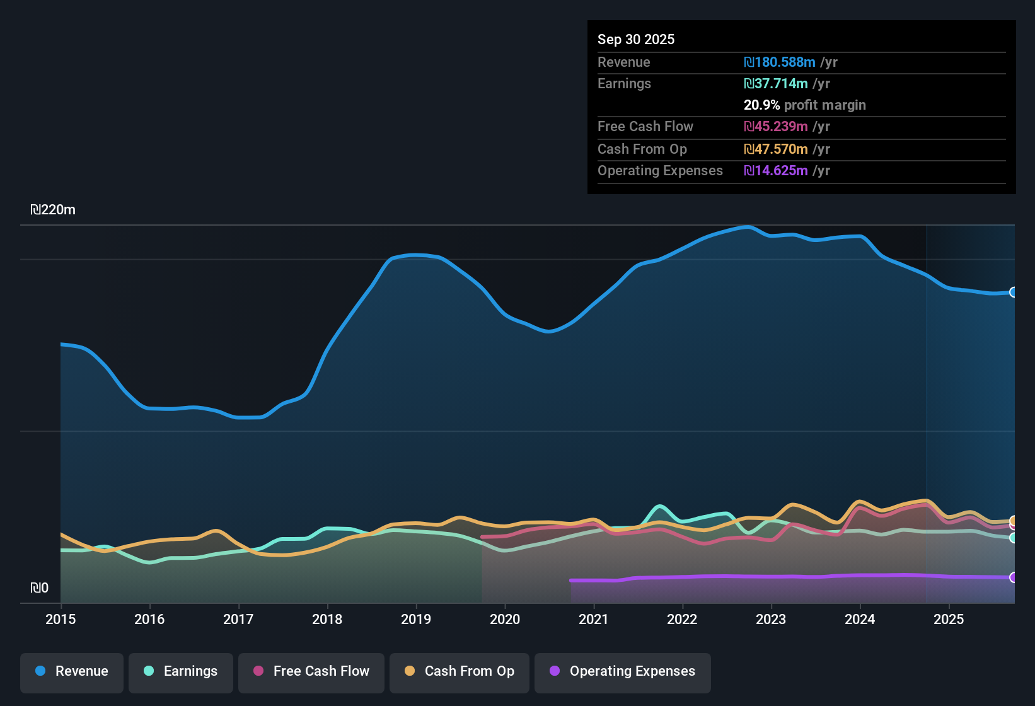Screen dimensions: 1035x706
Task: Click the Operating Expenses legend dot icon
Action: tap(555, 671)
